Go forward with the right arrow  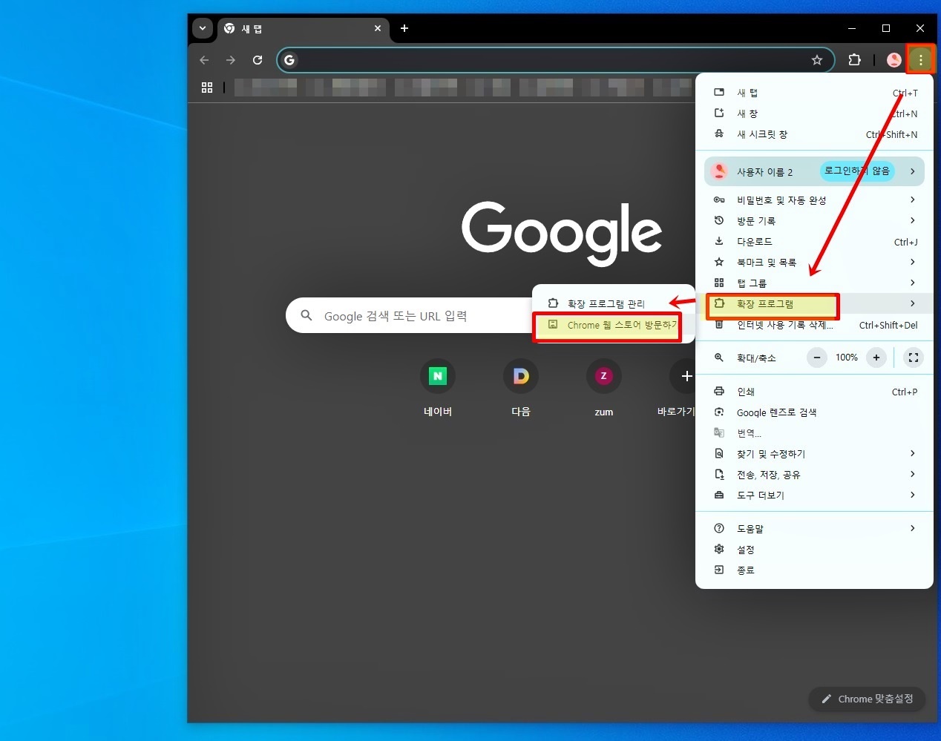click(231, 60)
